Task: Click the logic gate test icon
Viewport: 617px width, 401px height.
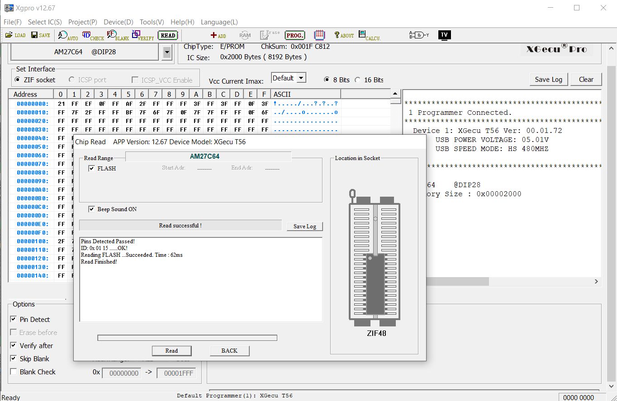Action: (419, 35)
